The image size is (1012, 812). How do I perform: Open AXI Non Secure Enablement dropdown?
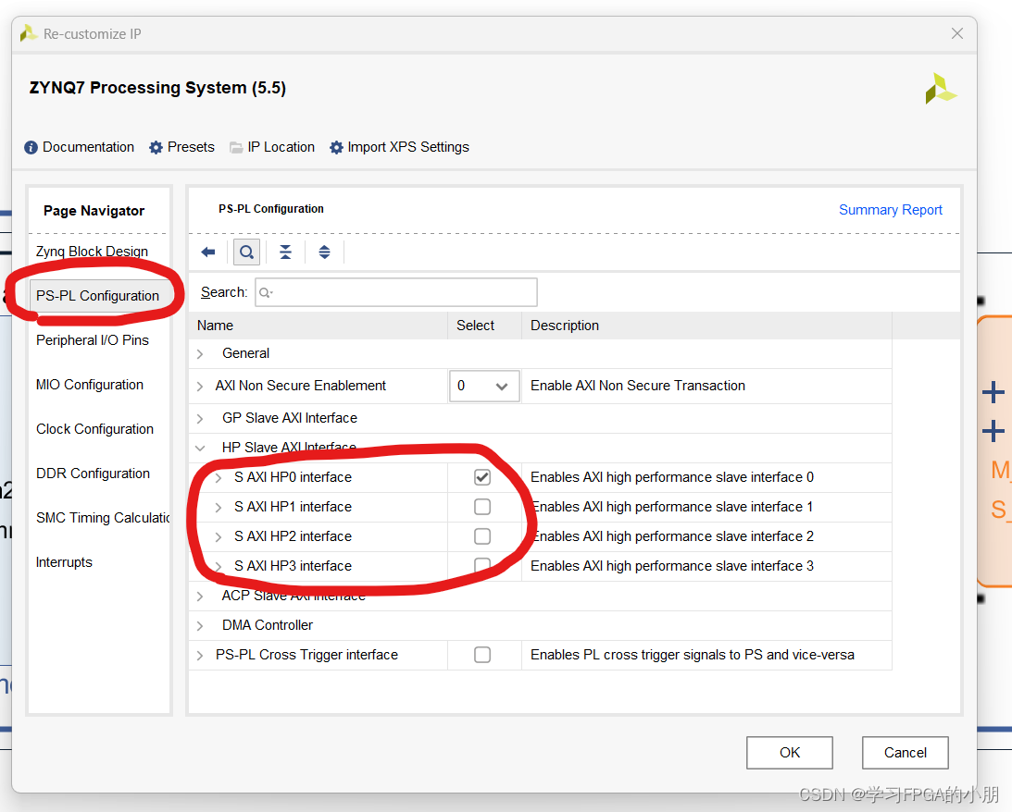click(x=484, y=386)
